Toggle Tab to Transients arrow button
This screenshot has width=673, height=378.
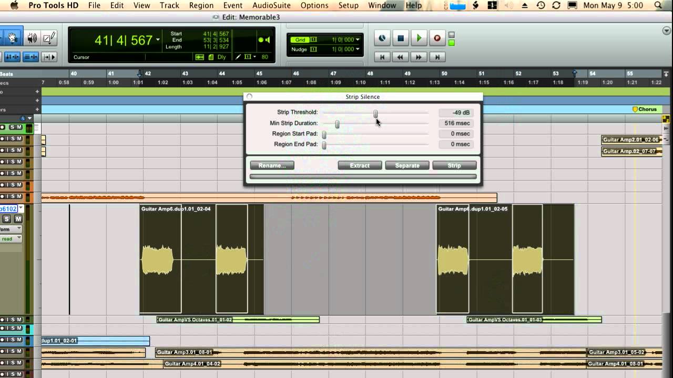49,57
